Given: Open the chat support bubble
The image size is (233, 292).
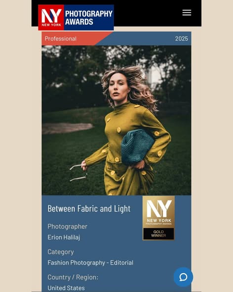Looking at the screenshot, I should 183,277.
